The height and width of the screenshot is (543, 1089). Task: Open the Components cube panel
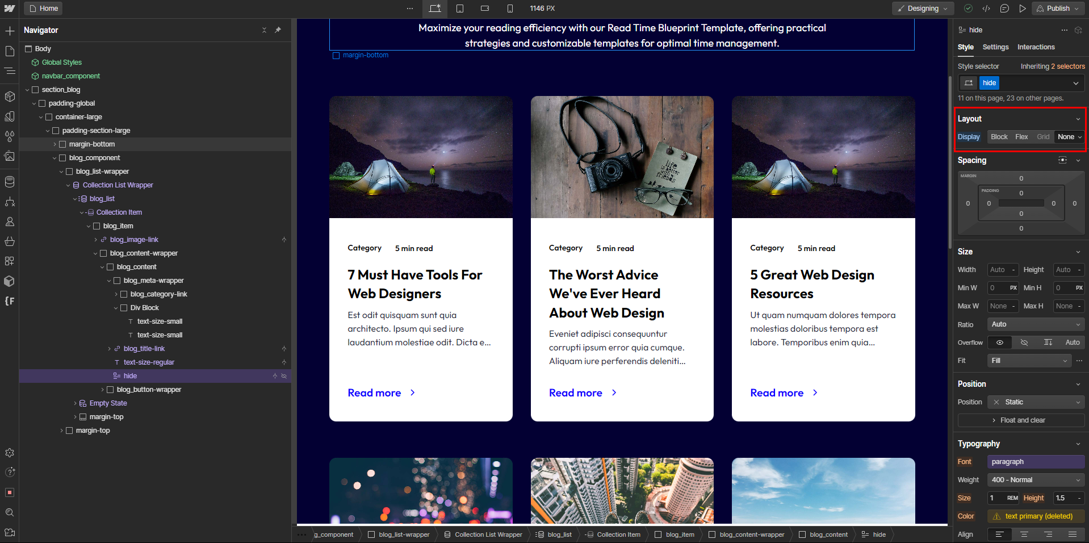point(10,97)
